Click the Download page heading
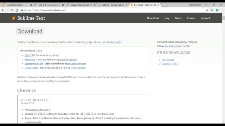Screen dimensions: 225x126 30,31
